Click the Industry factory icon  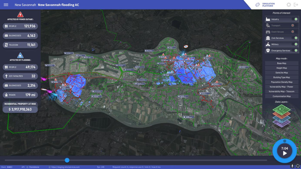pyautogui.click(x=268, y=19)
